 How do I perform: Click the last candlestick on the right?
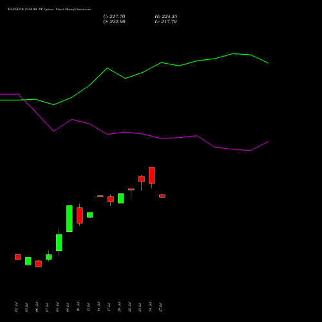pyautogui.click(x=162, y=196)
